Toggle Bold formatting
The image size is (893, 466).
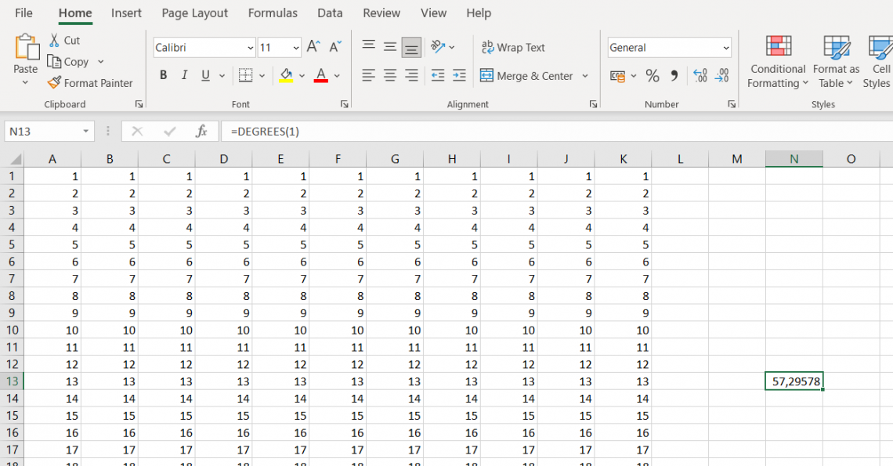[163, 76]
